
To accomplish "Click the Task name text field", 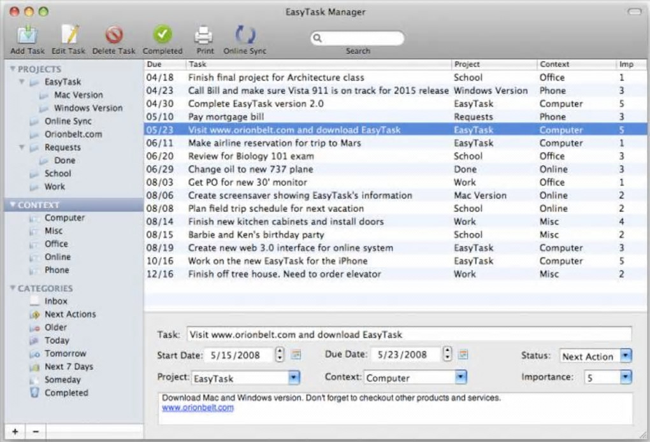I will click(x=409, y=334).
